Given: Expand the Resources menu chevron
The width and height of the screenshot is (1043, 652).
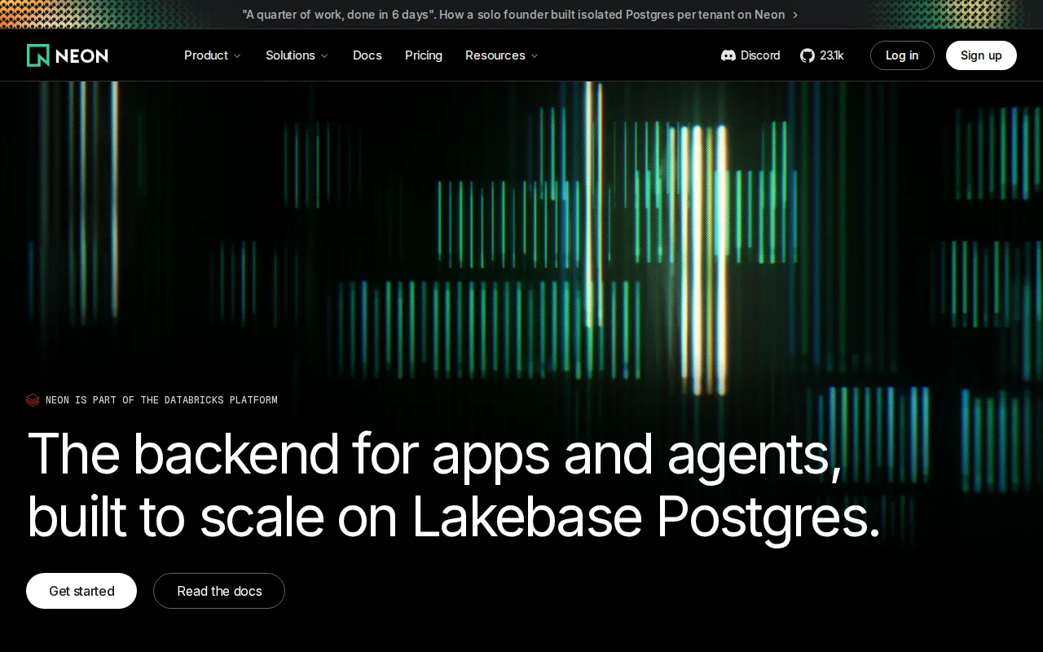Looking at the screenshot, I should (535, 56).
